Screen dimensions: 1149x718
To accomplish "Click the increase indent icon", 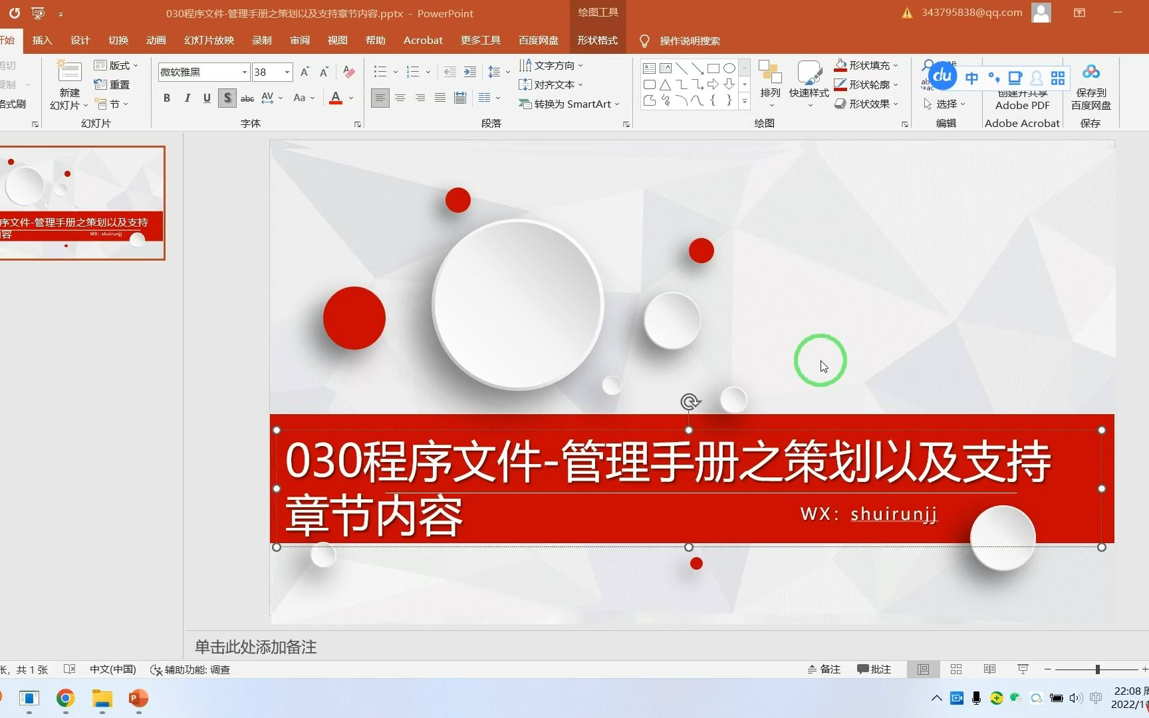I will tap(470, 72).
